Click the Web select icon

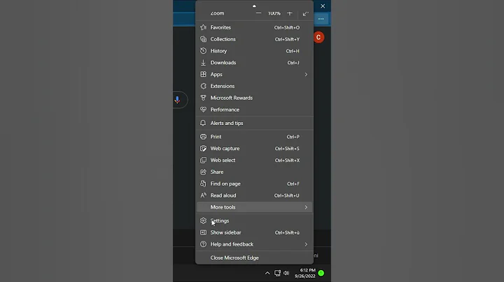(203, 161)
